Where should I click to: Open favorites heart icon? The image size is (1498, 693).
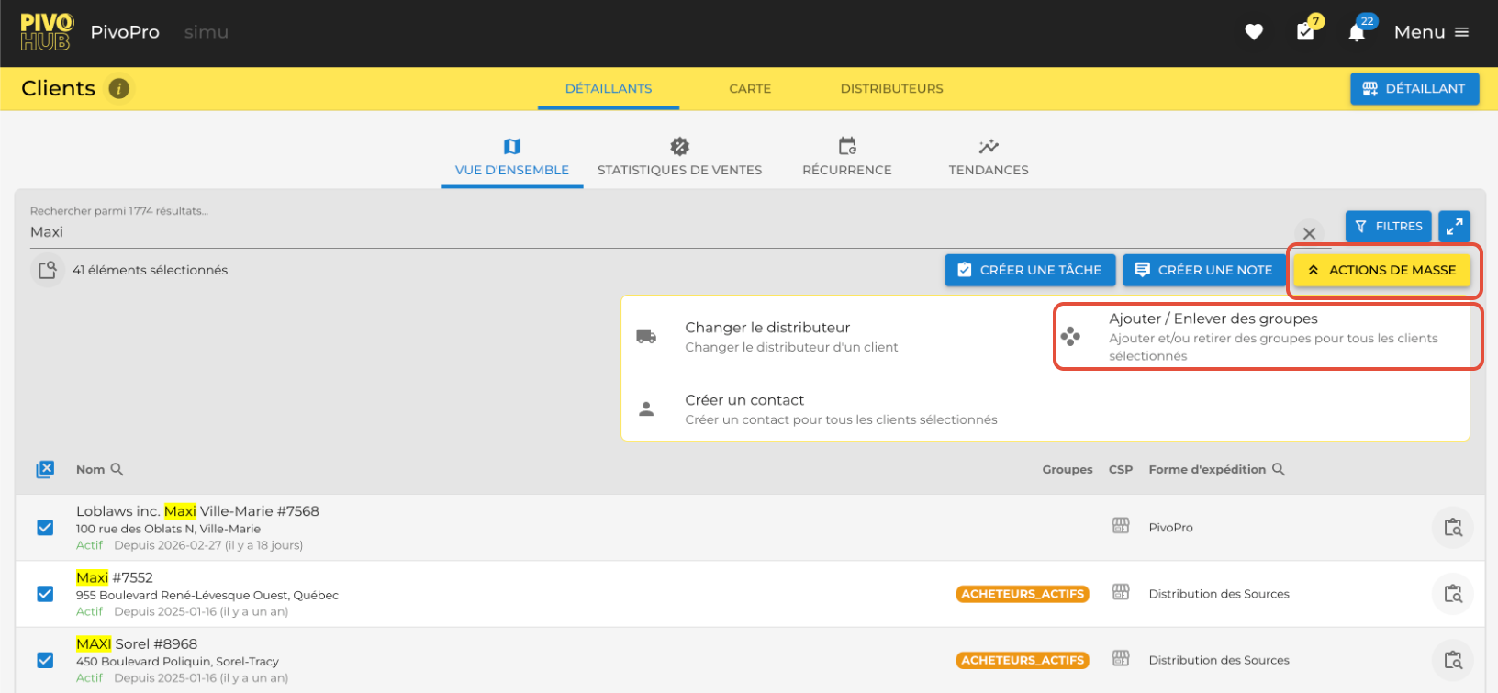[1254, 32]
